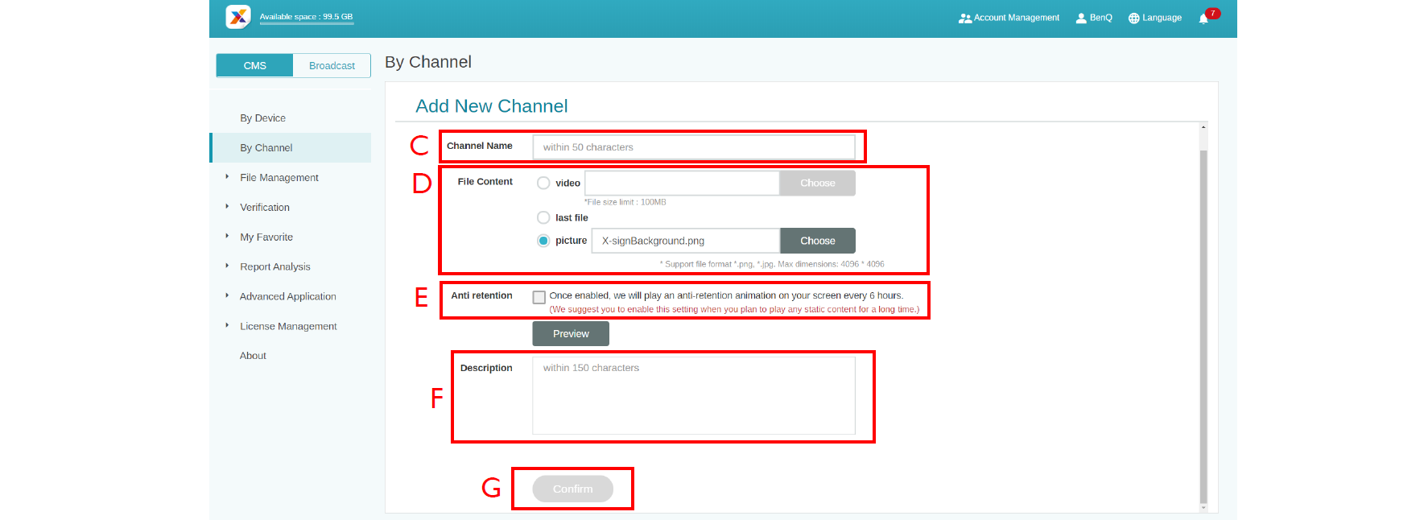Screen dimensions: 1424x520
Task: Expand the License Management arrow
Action: click(x=227, y=326)
